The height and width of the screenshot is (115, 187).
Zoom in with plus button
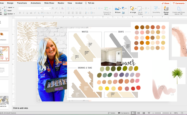click(x=171, y=113)
